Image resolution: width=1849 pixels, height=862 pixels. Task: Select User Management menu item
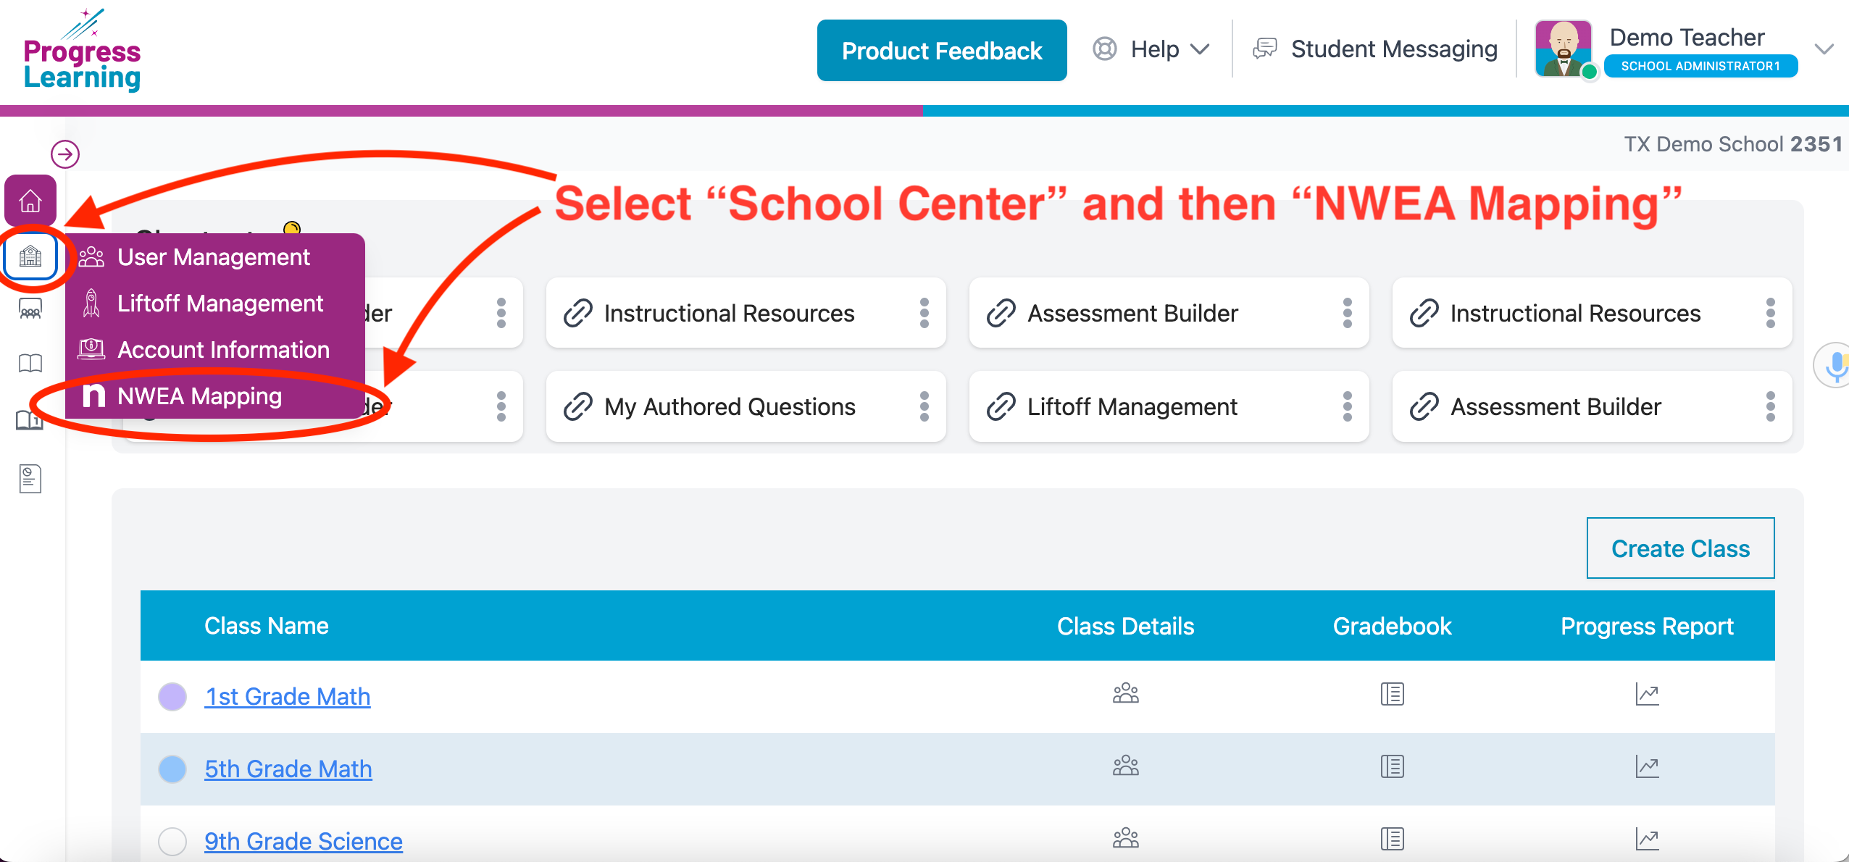point(214,257)
